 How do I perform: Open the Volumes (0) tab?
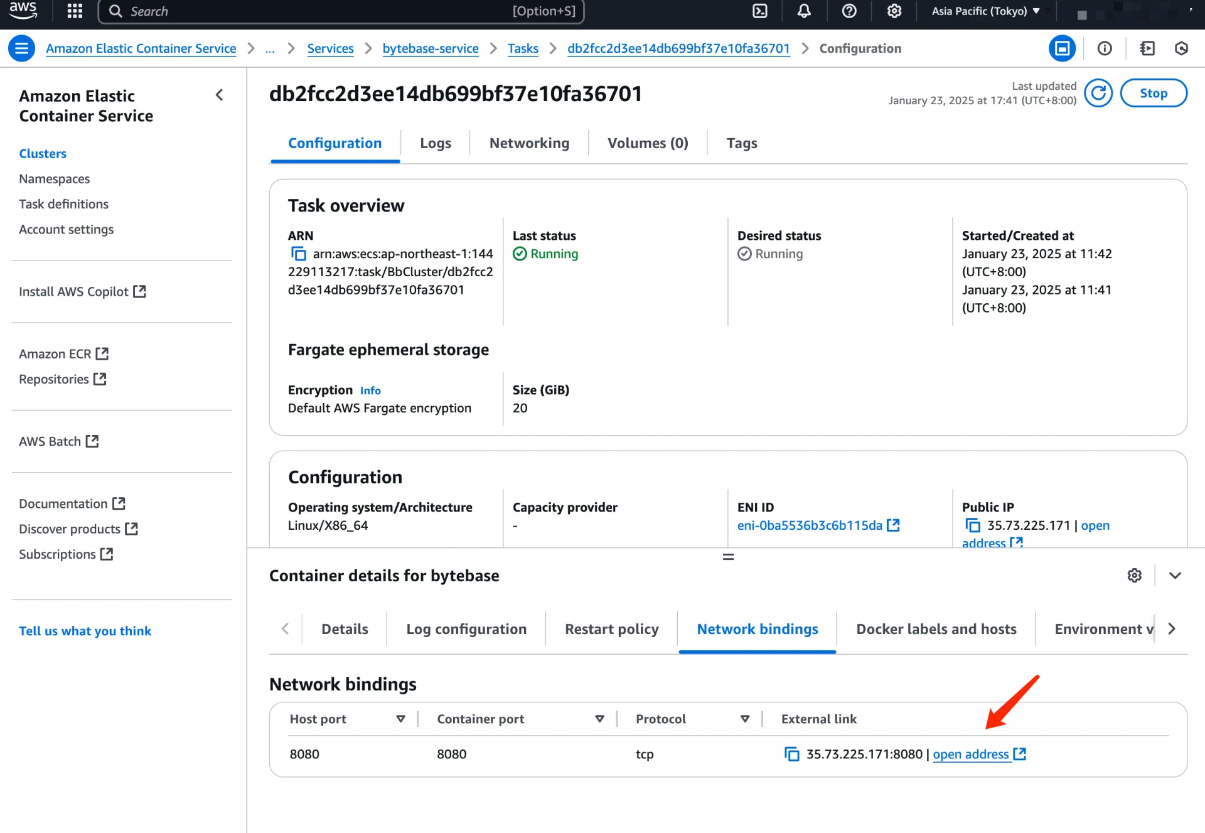[x=648, y=143]
